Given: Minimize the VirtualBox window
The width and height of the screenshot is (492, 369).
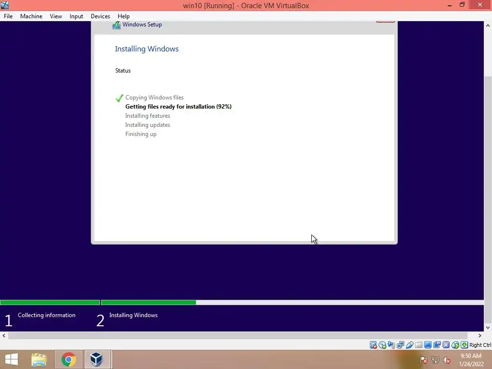Looking at the screenshot, I should pyautogui.click(x=450, y=5).
